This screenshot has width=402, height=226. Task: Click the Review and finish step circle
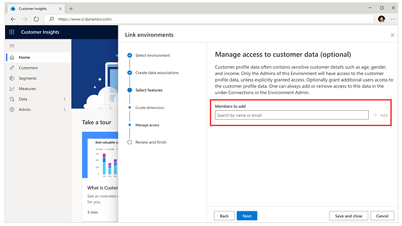130,142
